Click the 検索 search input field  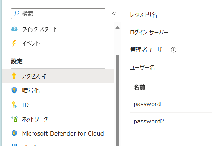(58, 14)
